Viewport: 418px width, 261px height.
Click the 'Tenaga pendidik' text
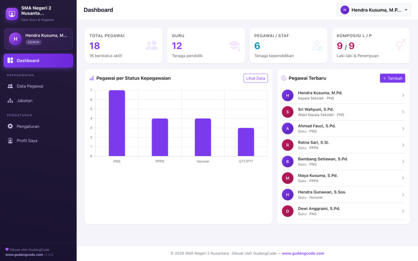[x=187, y=56]
